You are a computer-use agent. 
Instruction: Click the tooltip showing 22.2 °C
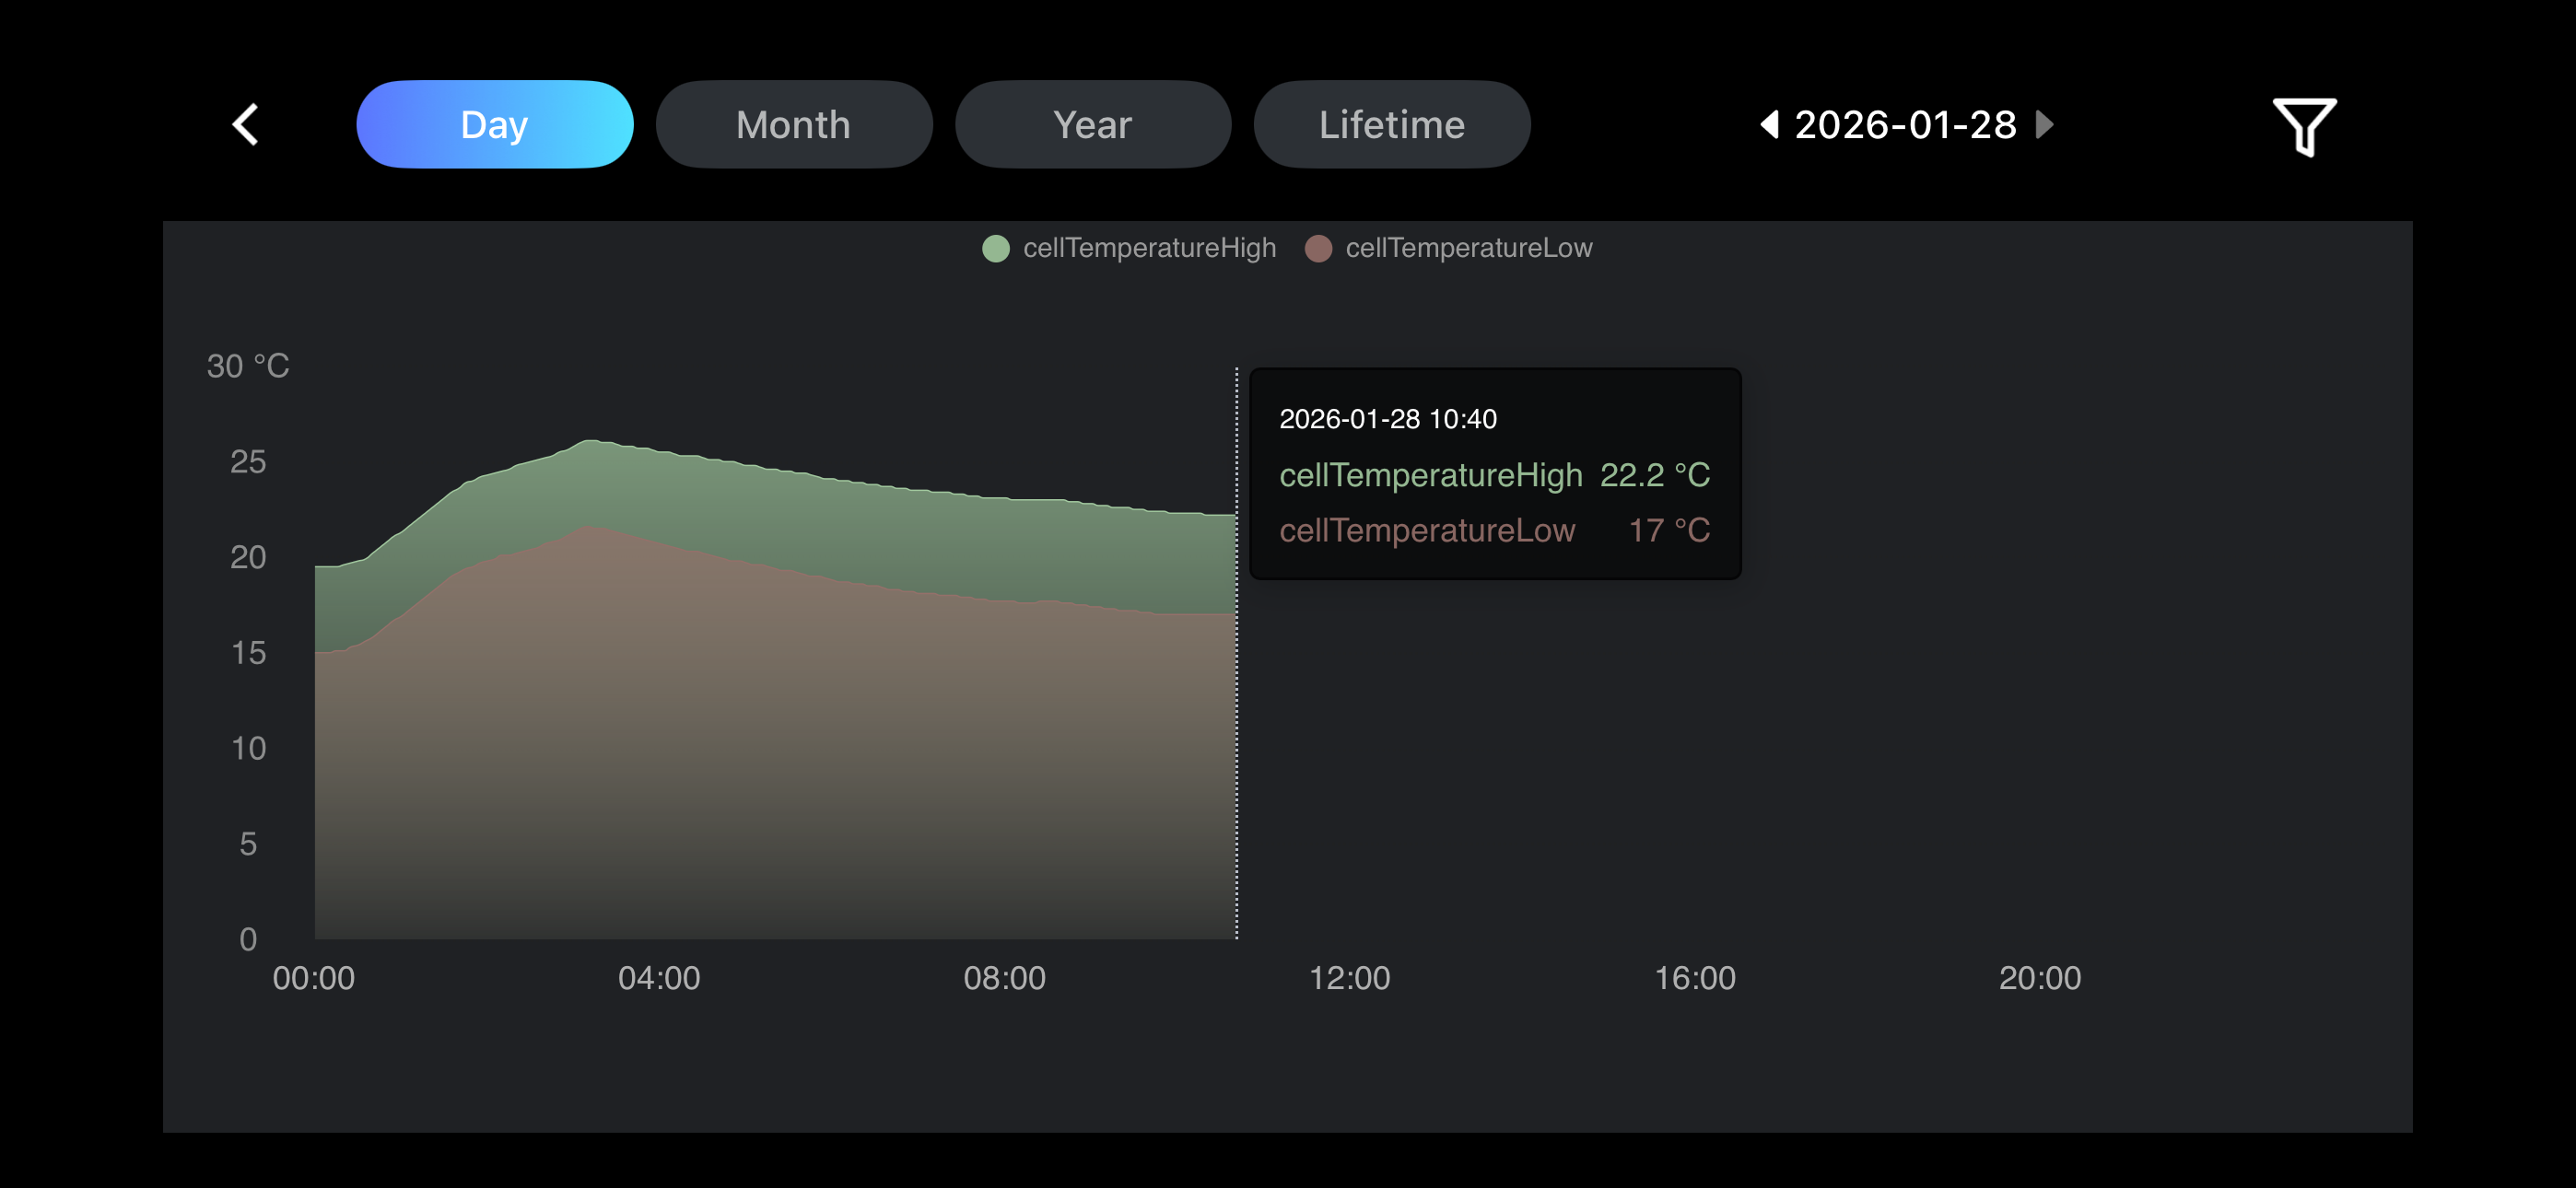coord(1494,474)
